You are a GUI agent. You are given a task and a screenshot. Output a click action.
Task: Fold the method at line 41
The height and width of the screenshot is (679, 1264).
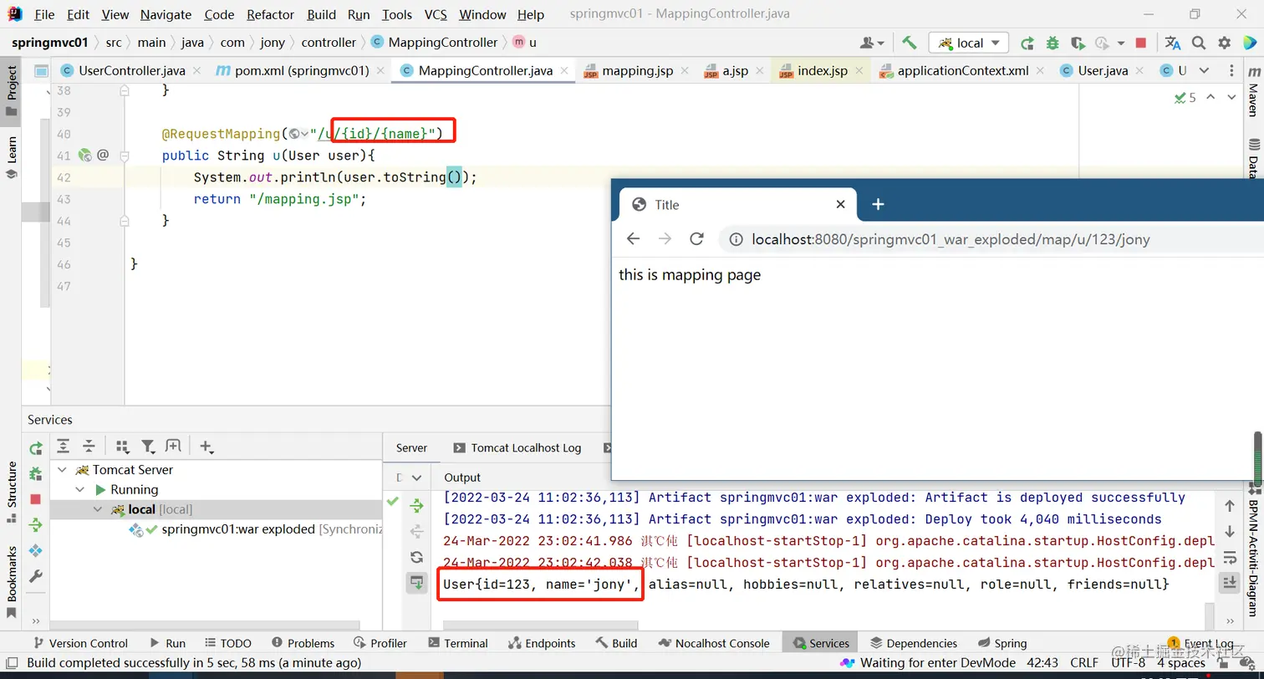click(x=125, y=155)
